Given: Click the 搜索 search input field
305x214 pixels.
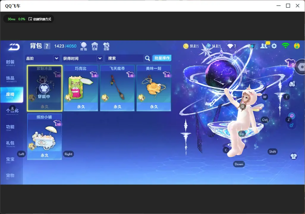Looking at the screenshot, I should (125, 58).
